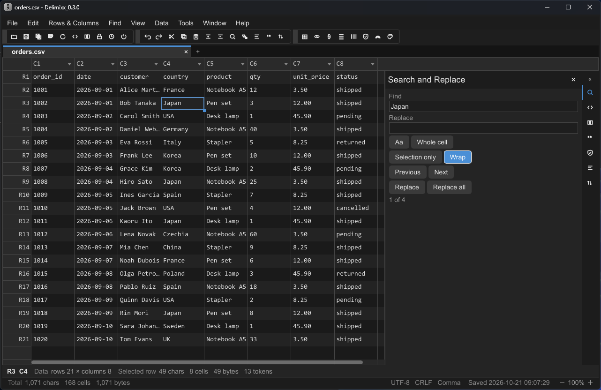Click the shield validate icon in toolbar
The image size is (601, 390).
click(x=366, y=37)
